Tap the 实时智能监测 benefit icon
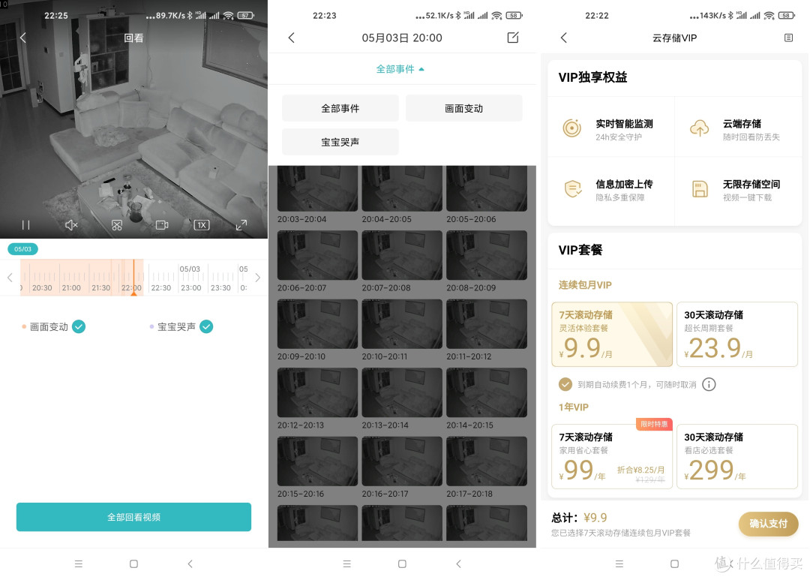810x580 pixels. 571,128
